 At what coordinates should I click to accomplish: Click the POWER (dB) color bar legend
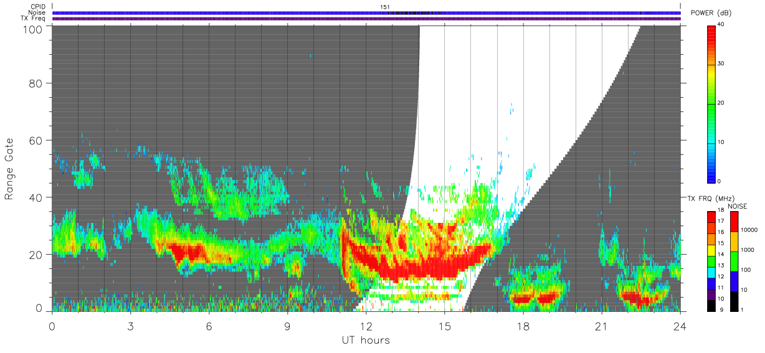[711, 103]
